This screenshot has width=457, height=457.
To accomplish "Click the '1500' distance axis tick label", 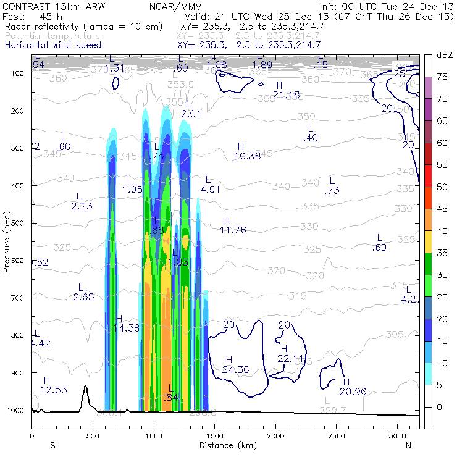I will click(x=215, y=436).
